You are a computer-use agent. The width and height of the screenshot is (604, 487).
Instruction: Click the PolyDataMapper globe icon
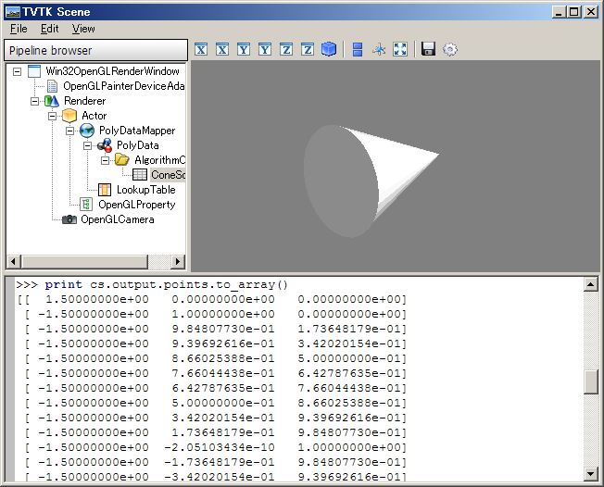(x=87, y=131)
